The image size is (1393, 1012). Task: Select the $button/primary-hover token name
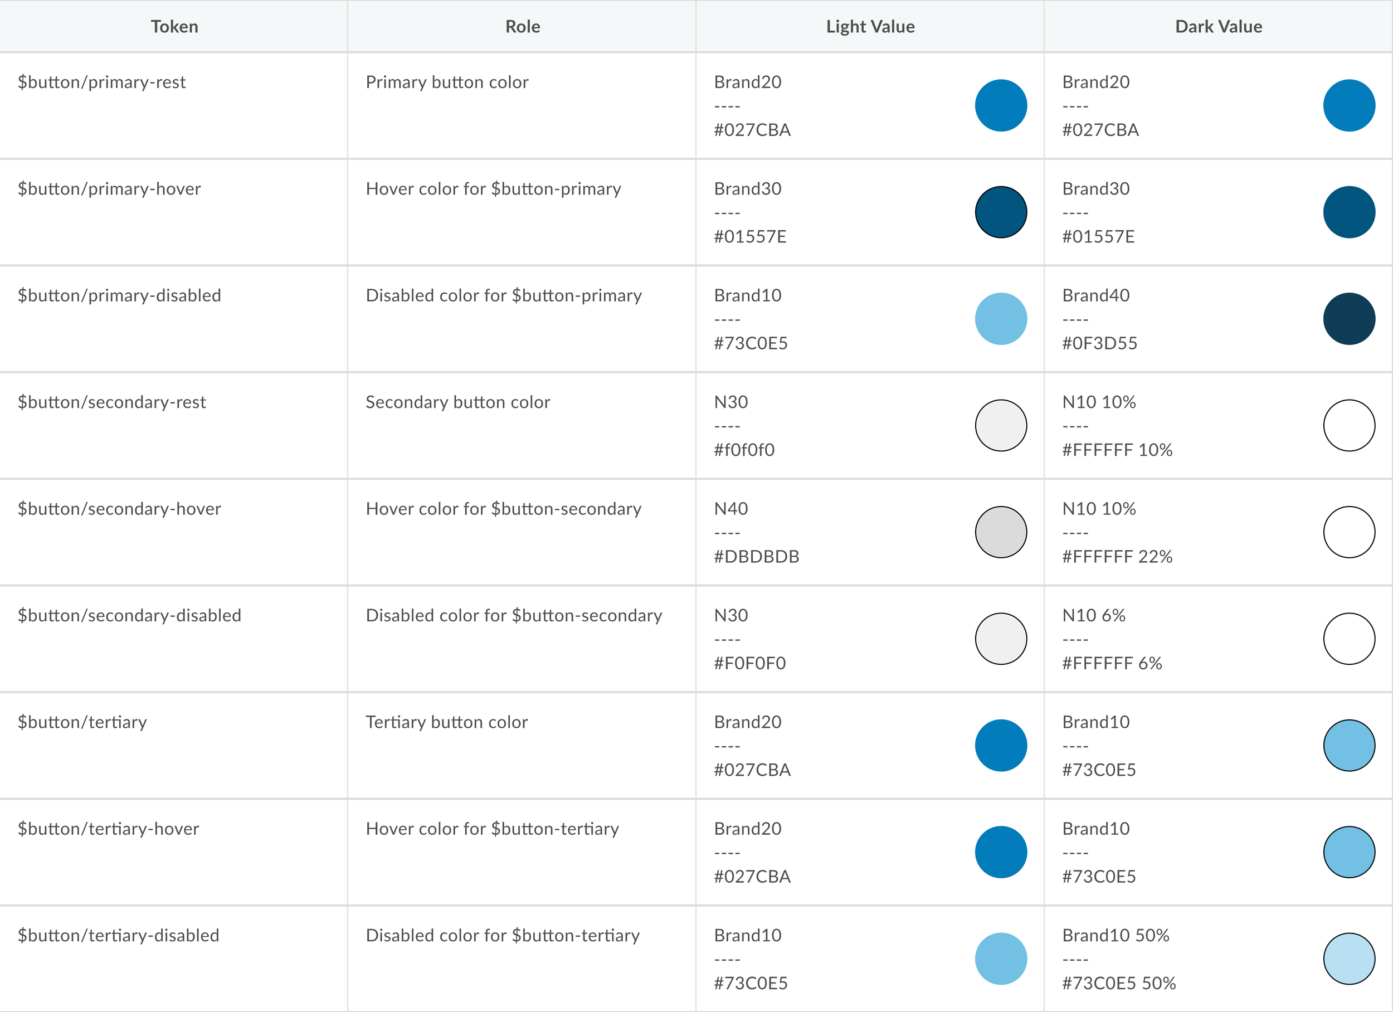[109, 189]
